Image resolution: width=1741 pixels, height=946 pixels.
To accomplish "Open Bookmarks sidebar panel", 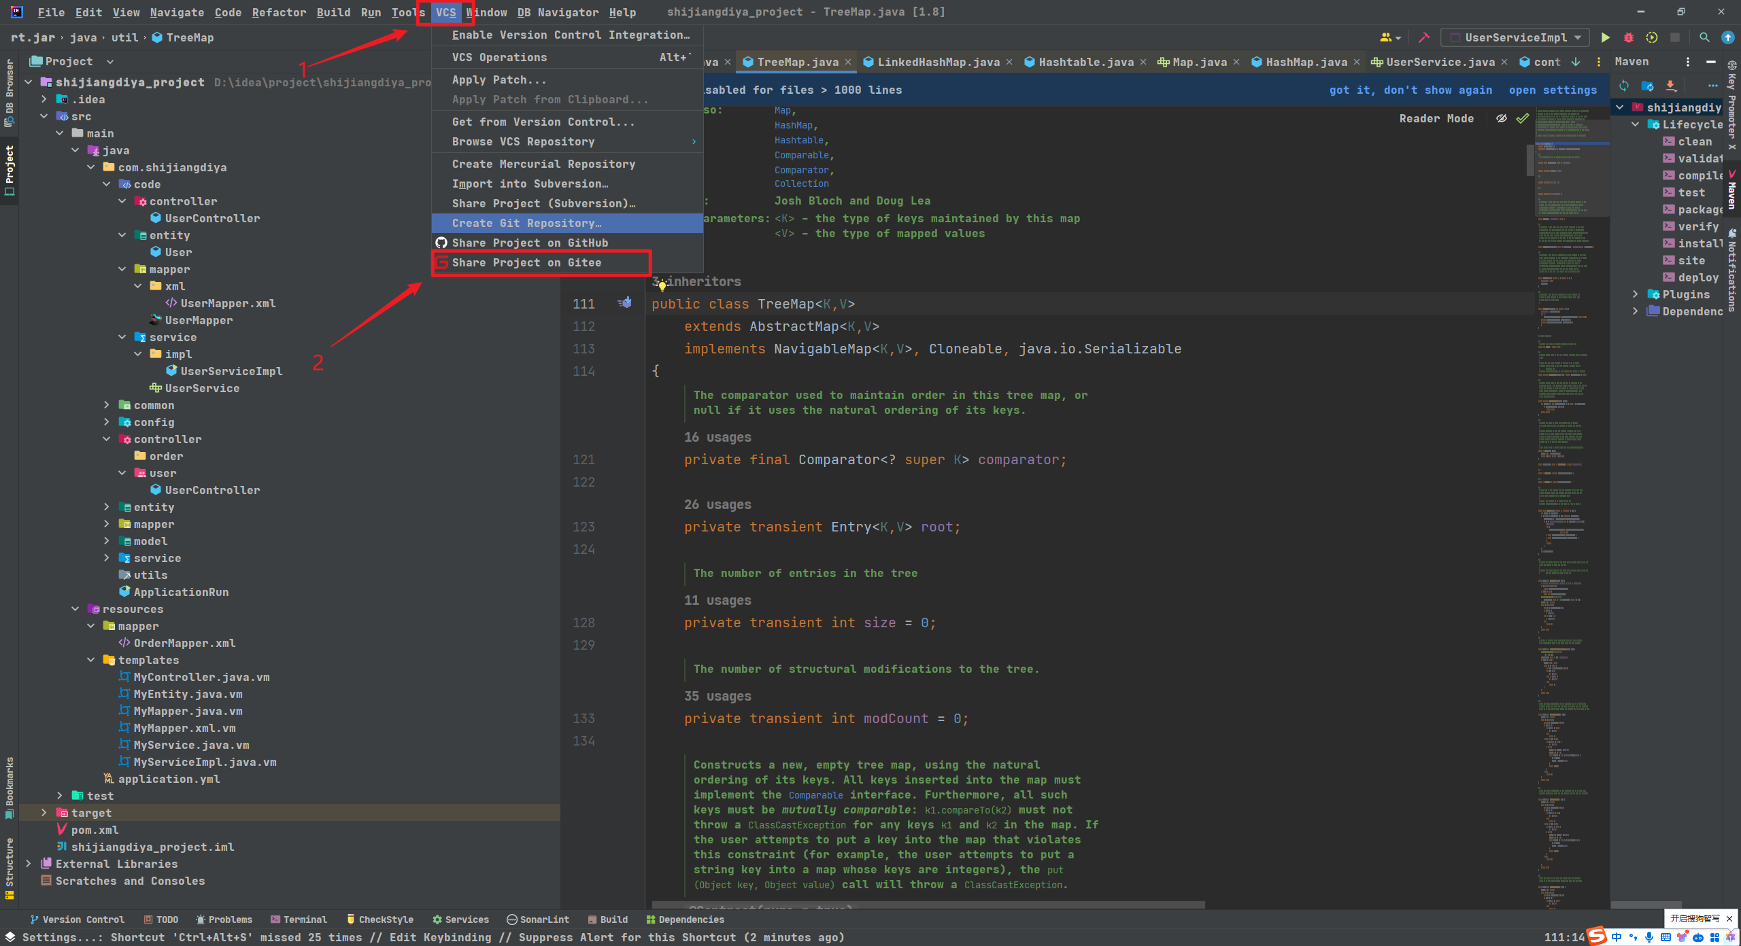I will point(10,788).
